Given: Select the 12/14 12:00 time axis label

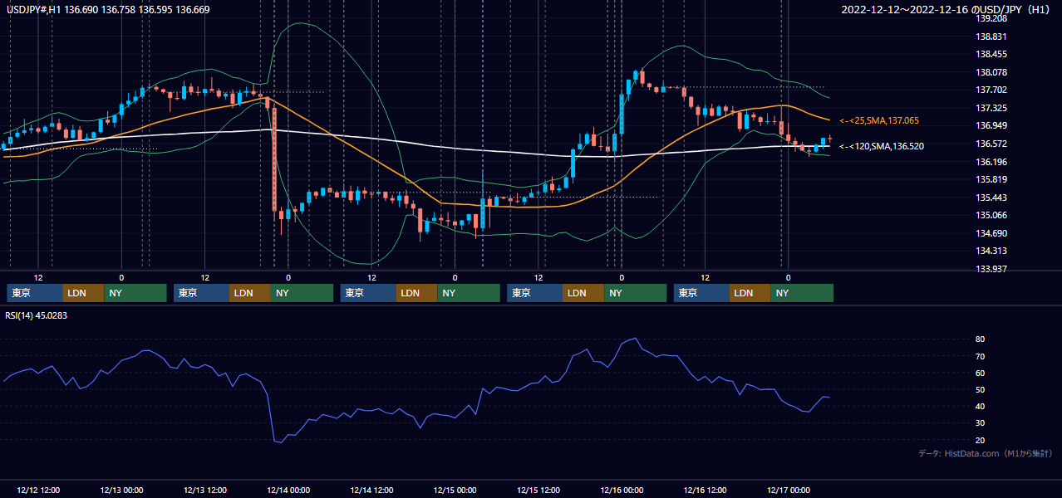Looking at the screenshot, I should coord(371,490).
